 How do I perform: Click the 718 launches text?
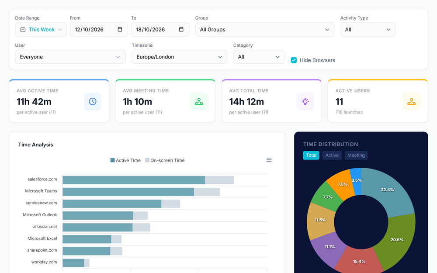pos(349,112)
